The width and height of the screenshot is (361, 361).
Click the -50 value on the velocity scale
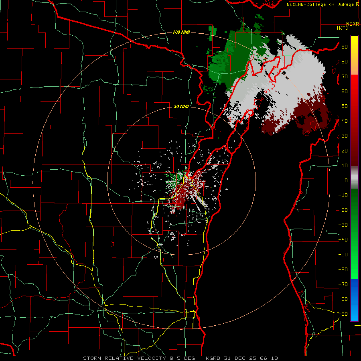(343, 255)
